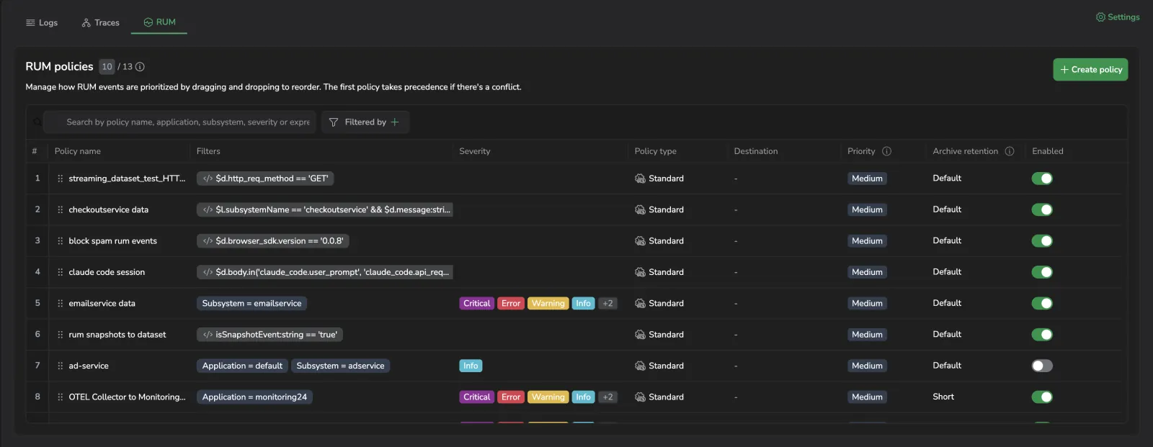Click the Enabled column header
Image resolution: width=1153 pixels, height=447 pixels.
(x=1048, y=151)
